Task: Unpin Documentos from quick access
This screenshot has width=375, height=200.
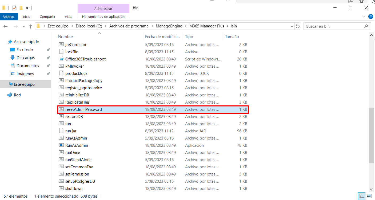Action: 48,66
